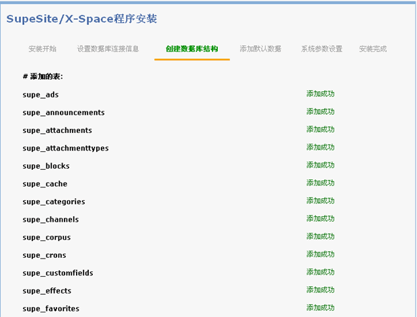Click 添加成功 status for supe_attachmenttypes

[320, 147]
